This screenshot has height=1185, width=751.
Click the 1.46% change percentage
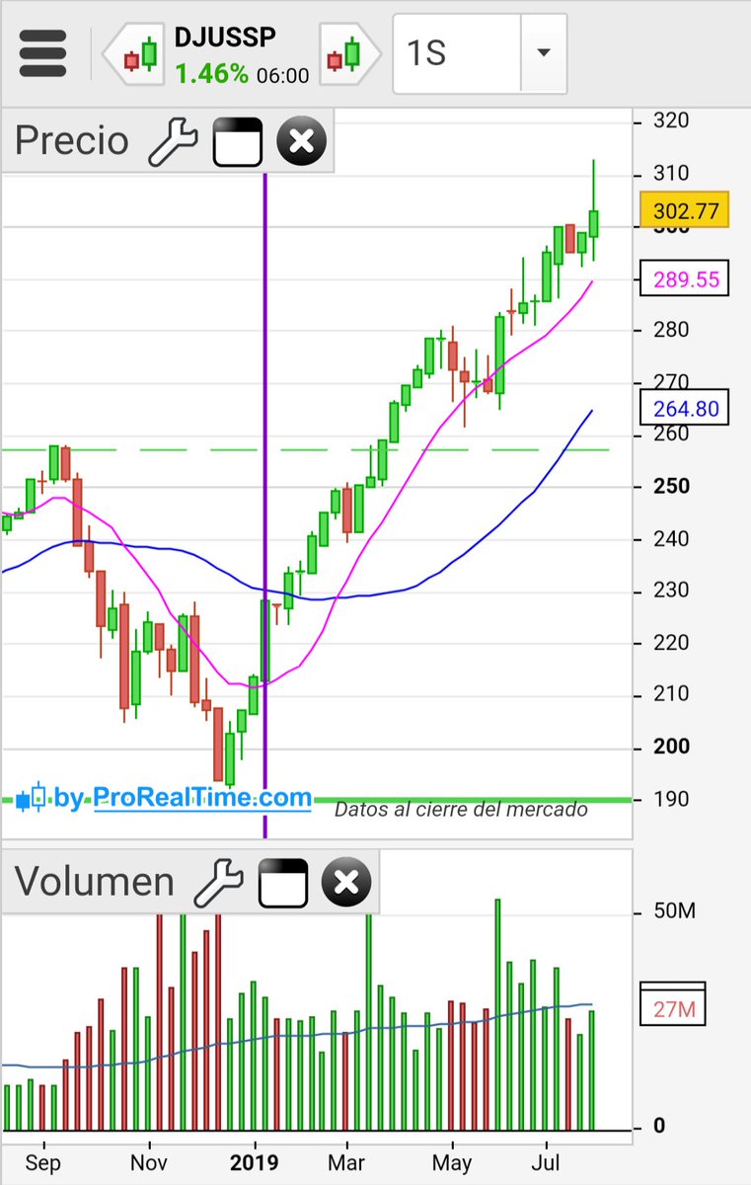pyautogui.click(x=212, y=74)
